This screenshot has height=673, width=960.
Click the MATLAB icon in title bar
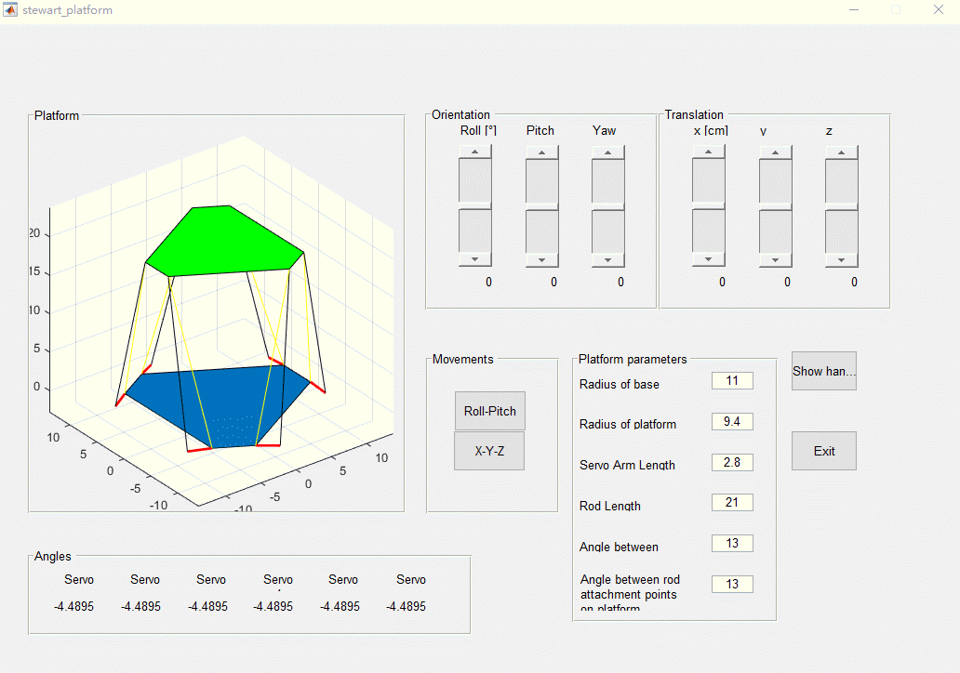[10, 10]
